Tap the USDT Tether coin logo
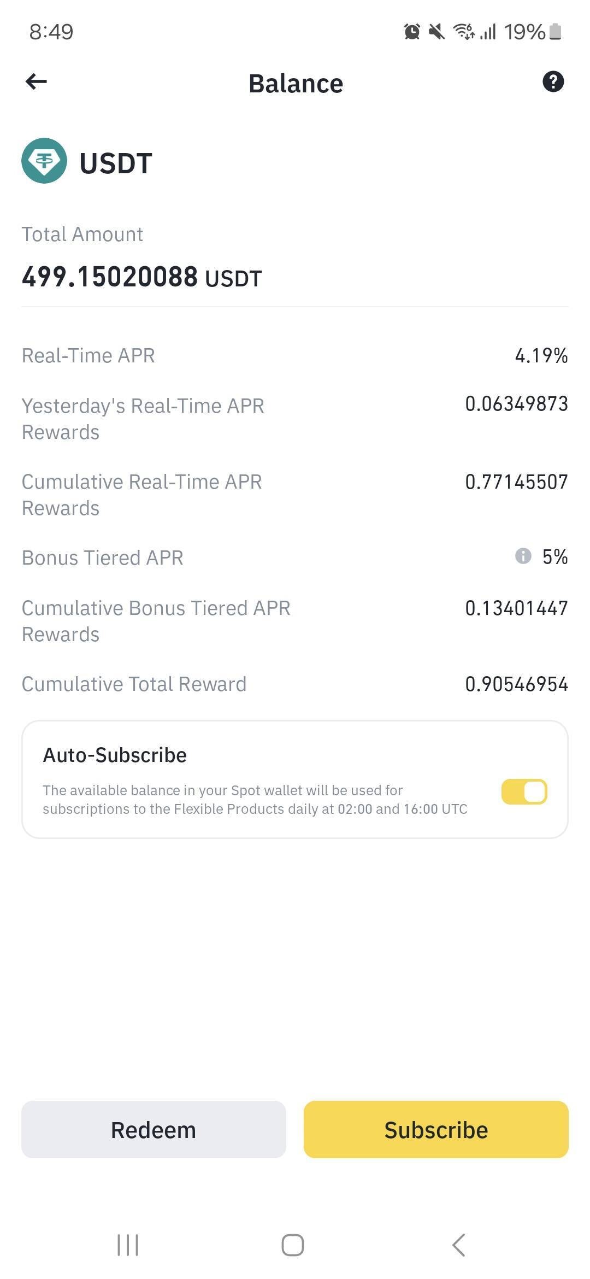Viewport: 590px width, 1279px height. 44,161
